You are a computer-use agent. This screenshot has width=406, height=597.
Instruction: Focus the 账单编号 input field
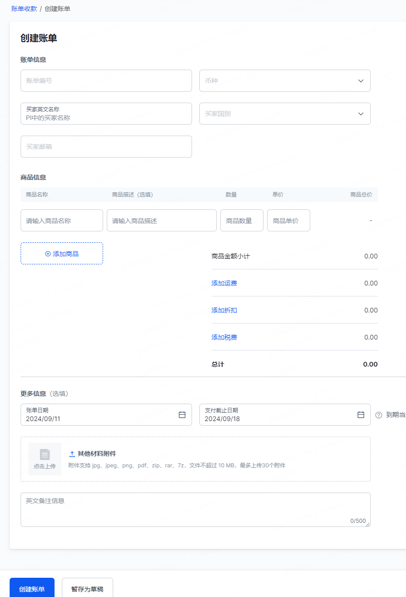tap(106, 81)
